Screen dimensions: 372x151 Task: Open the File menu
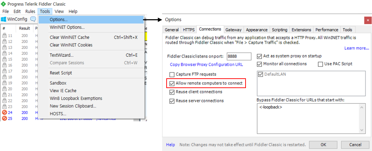[6, 12]
